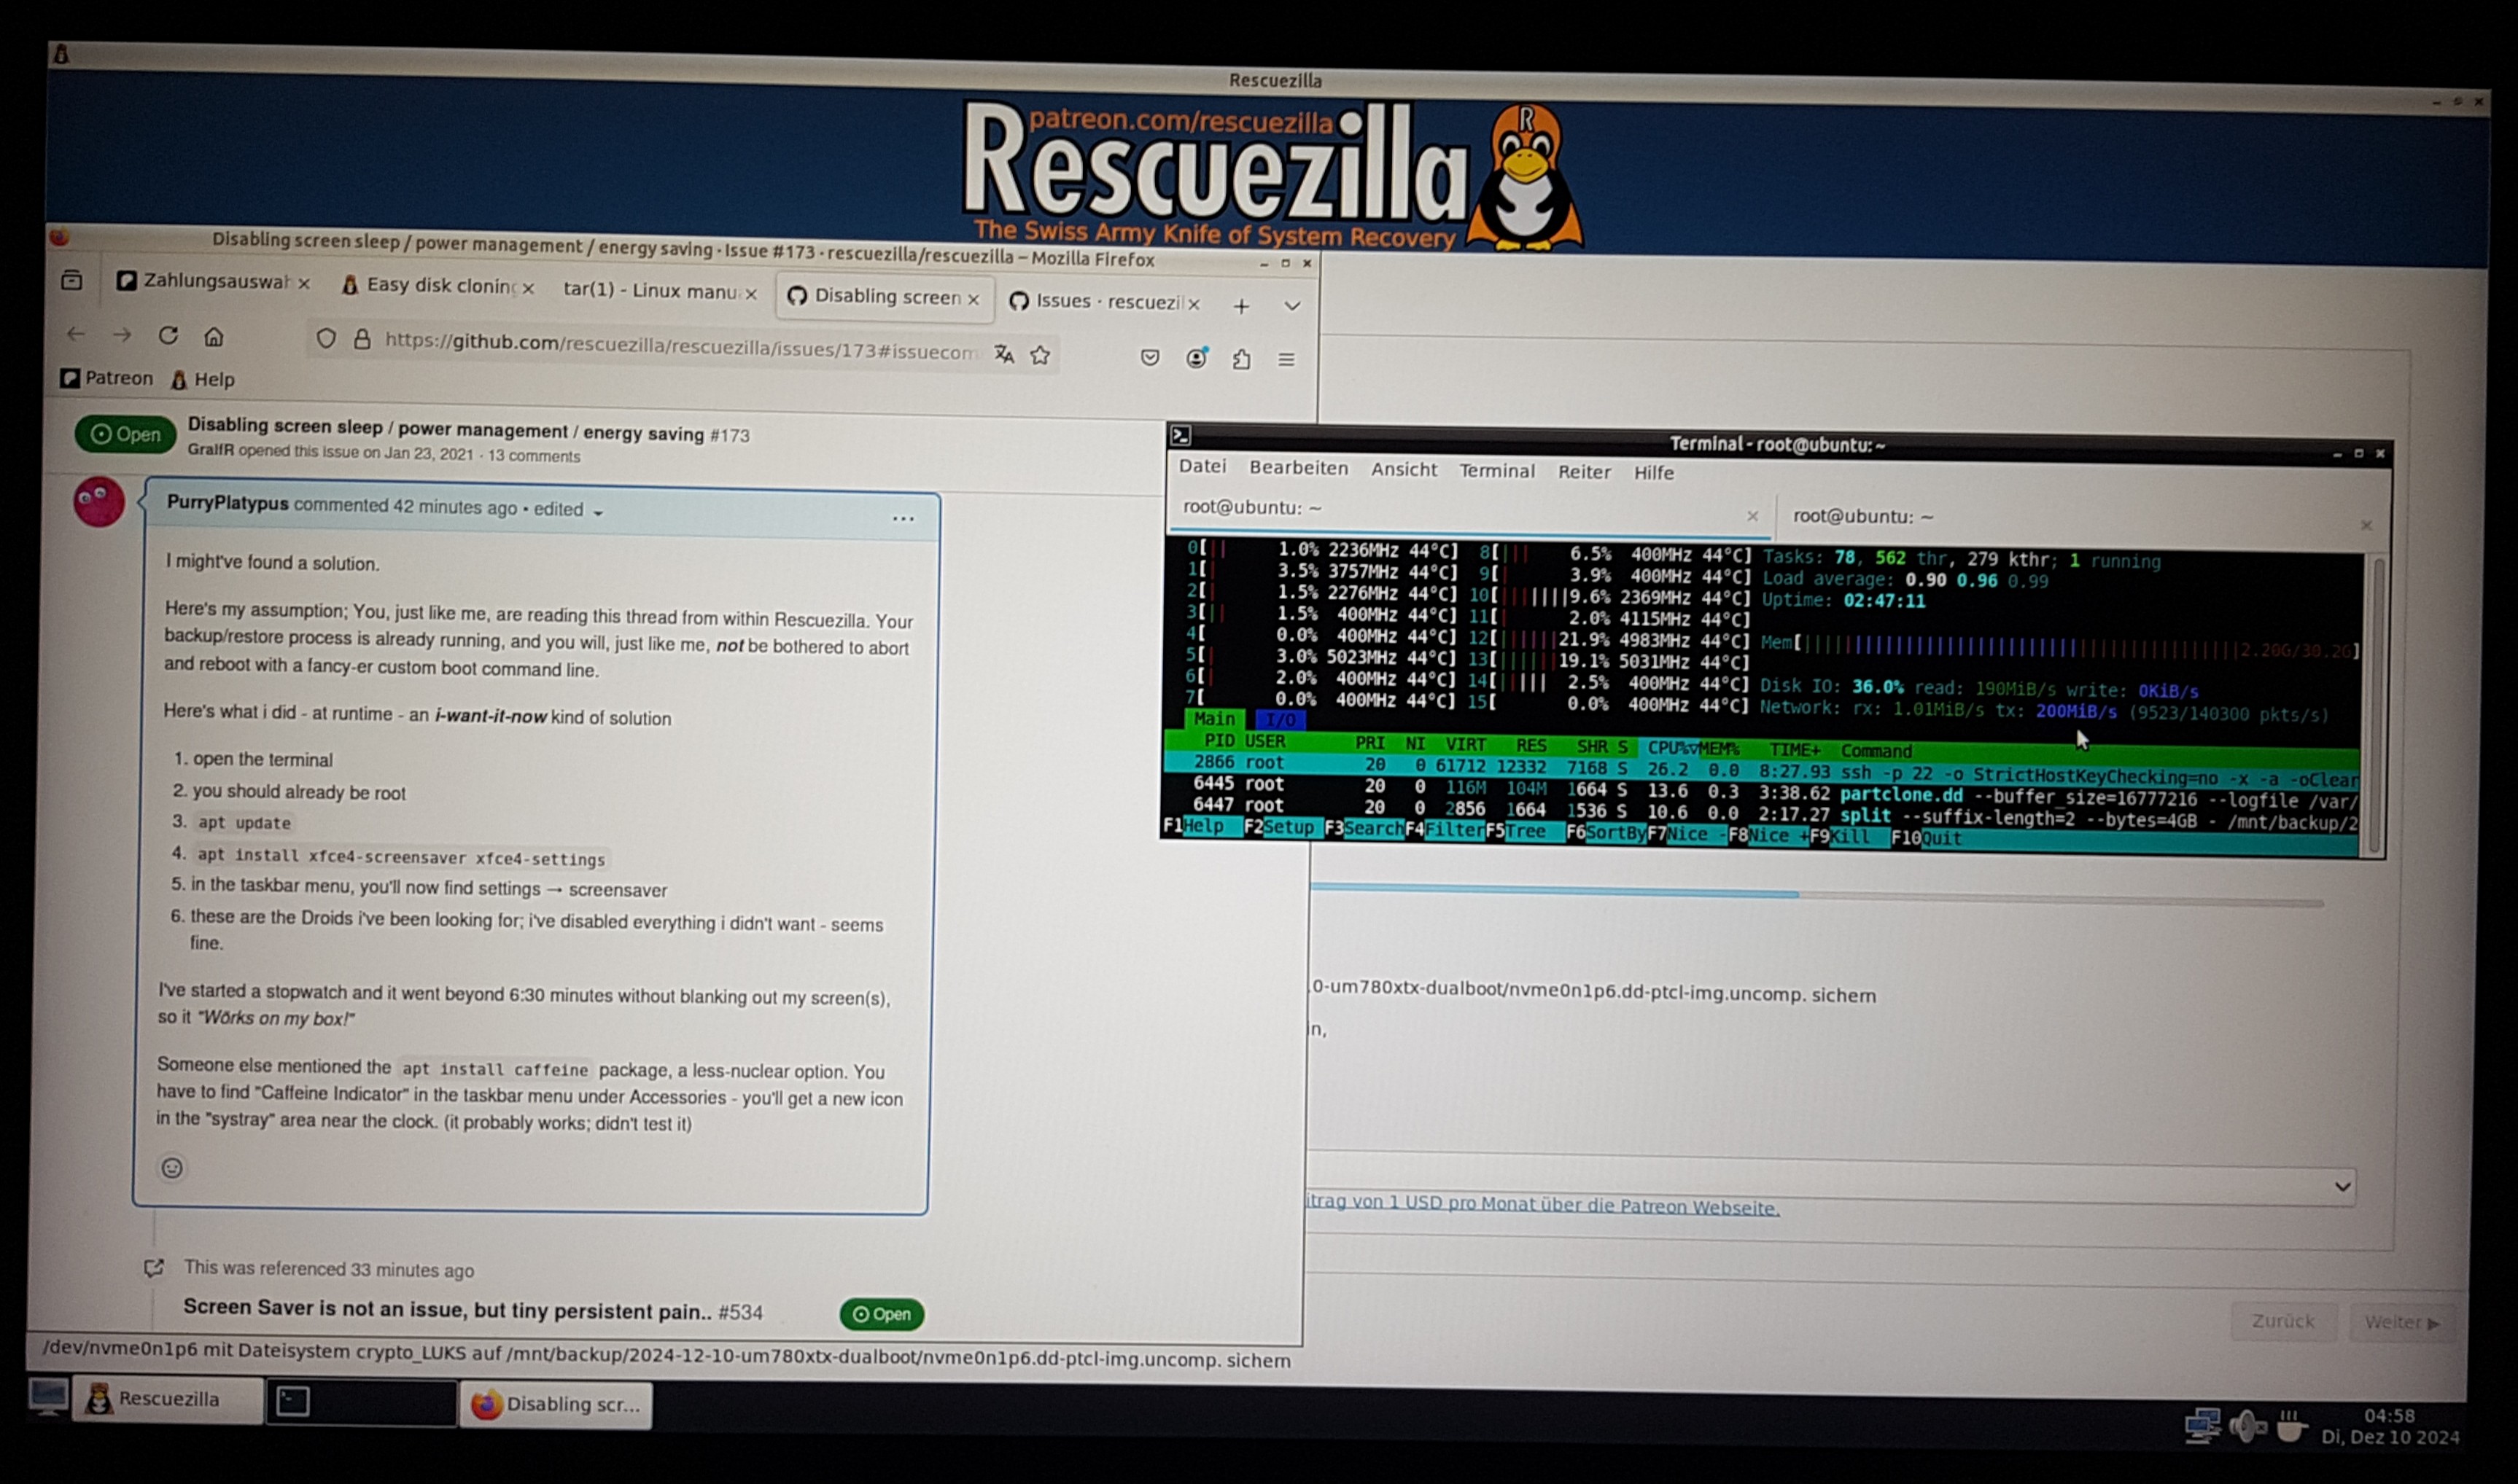Reload the GitHub issue page

[168, 335]
